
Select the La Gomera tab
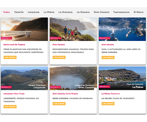tap(83, 12)
